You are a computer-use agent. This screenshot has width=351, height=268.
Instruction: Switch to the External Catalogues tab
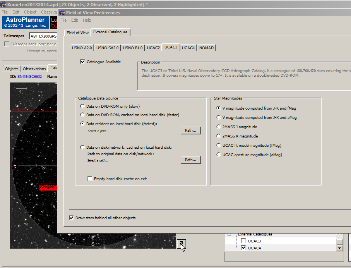click(x=110, y=32)
